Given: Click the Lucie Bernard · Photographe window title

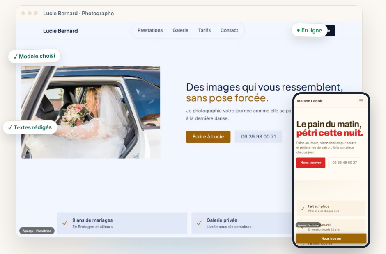Looking at the screenshot, I should 78,14.
